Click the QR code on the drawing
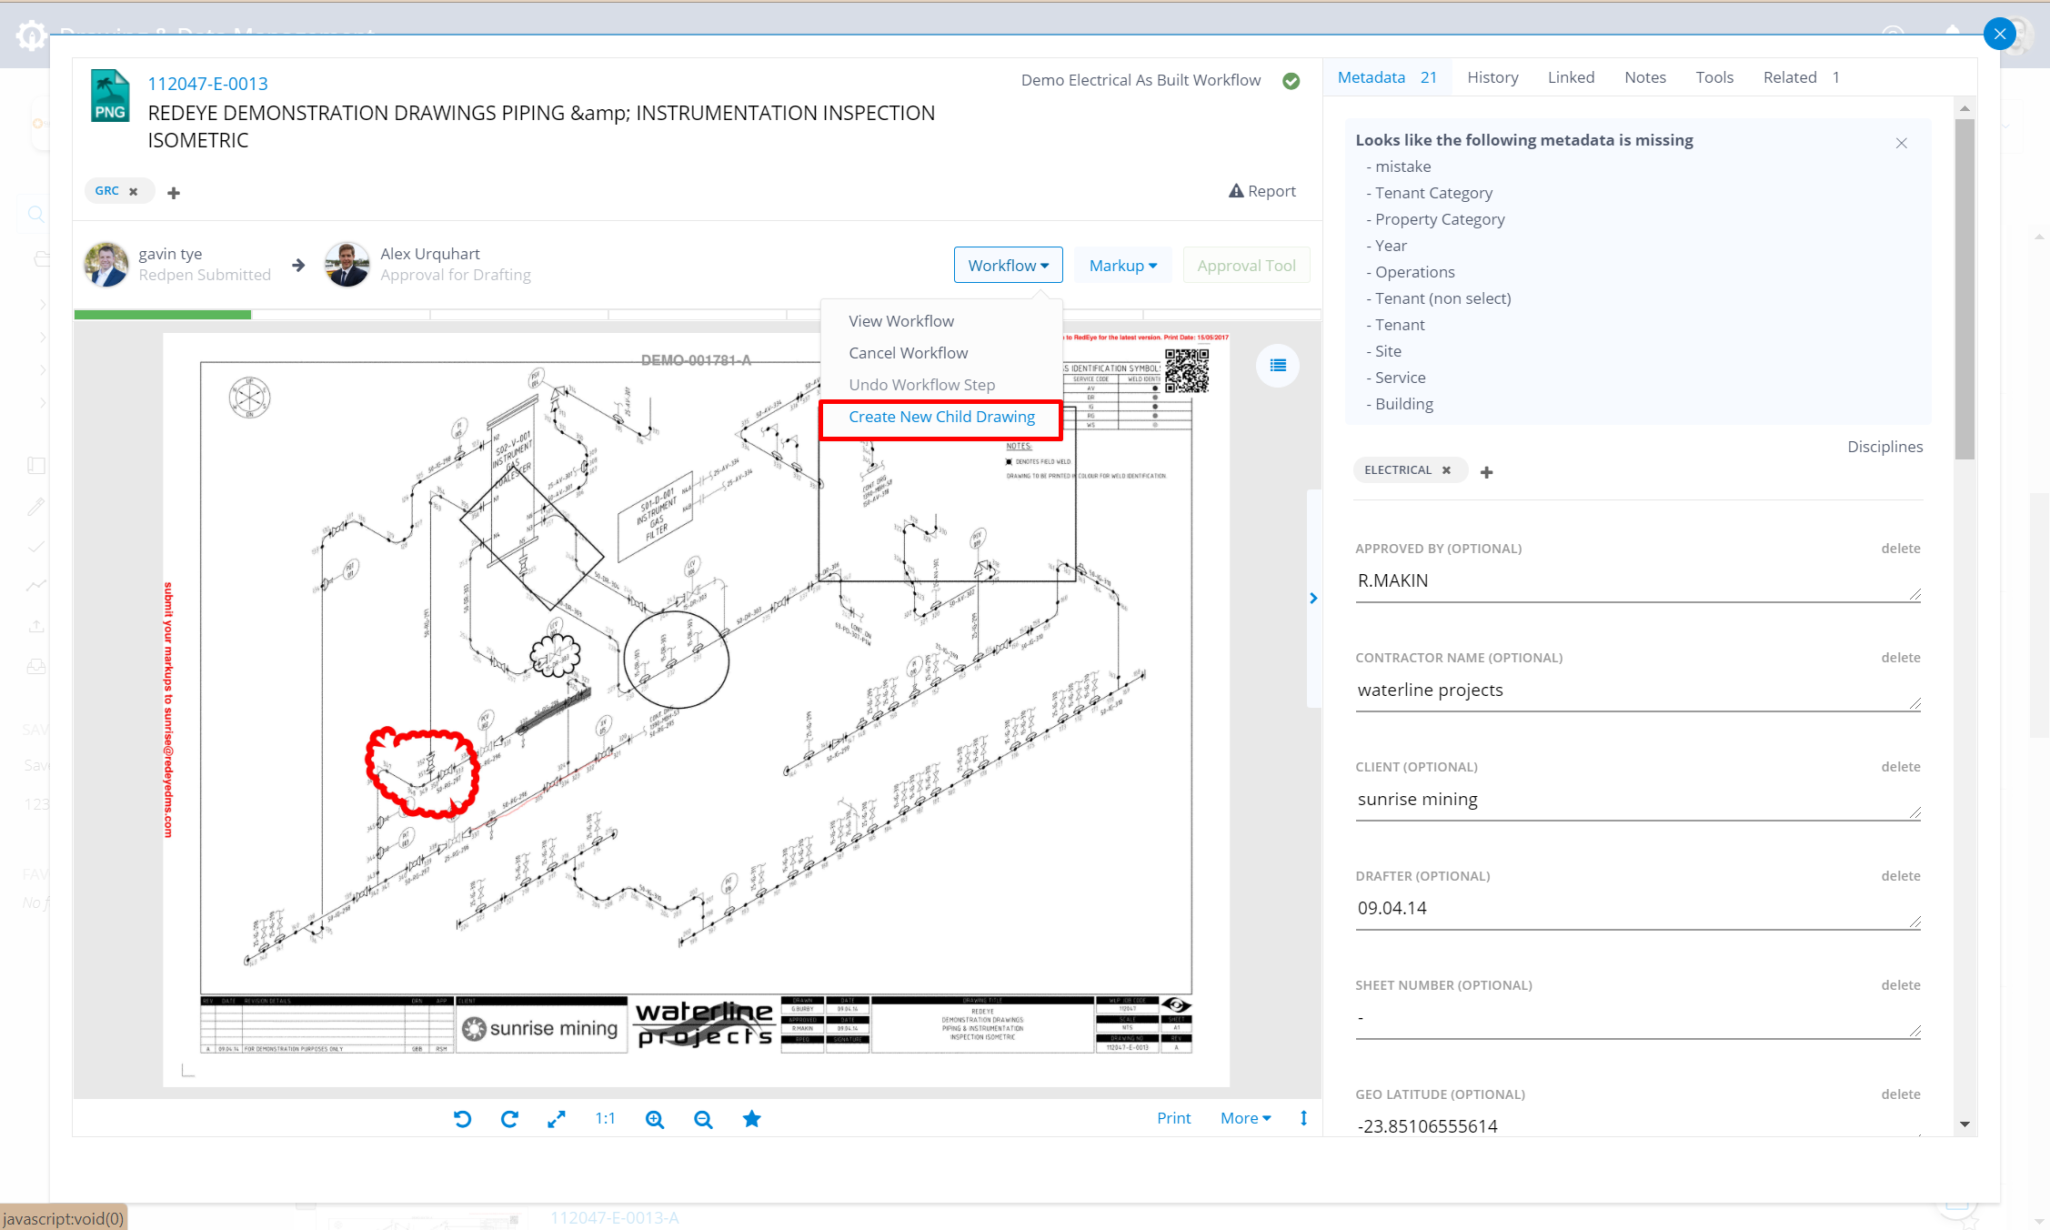 point(1186,370)
